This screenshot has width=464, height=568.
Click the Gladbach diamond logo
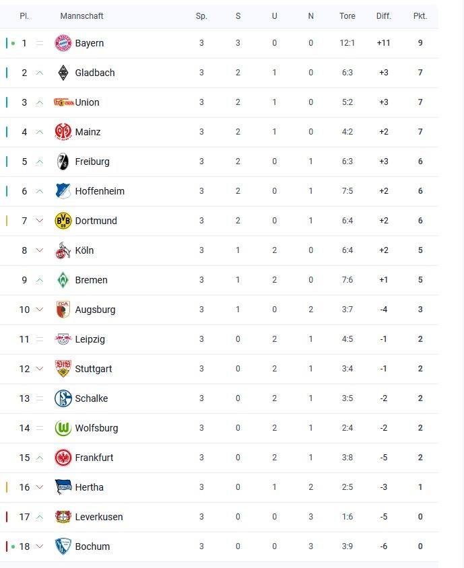pos(63,73)
